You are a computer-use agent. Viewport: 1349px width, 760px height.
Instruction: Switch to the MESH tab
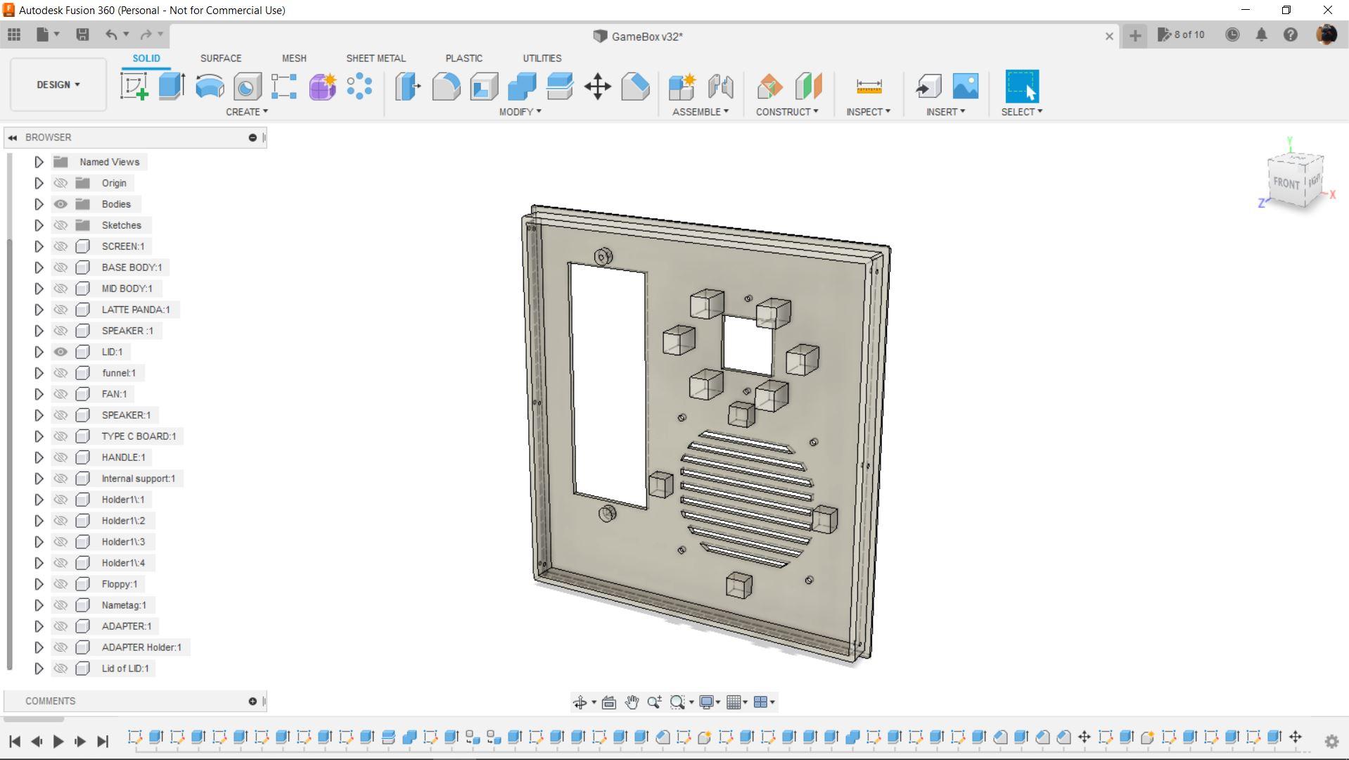click(x=294, y=58)
